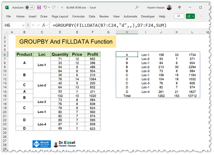Open the Page Layout tab
214x155 pixels.
[60, 16]
